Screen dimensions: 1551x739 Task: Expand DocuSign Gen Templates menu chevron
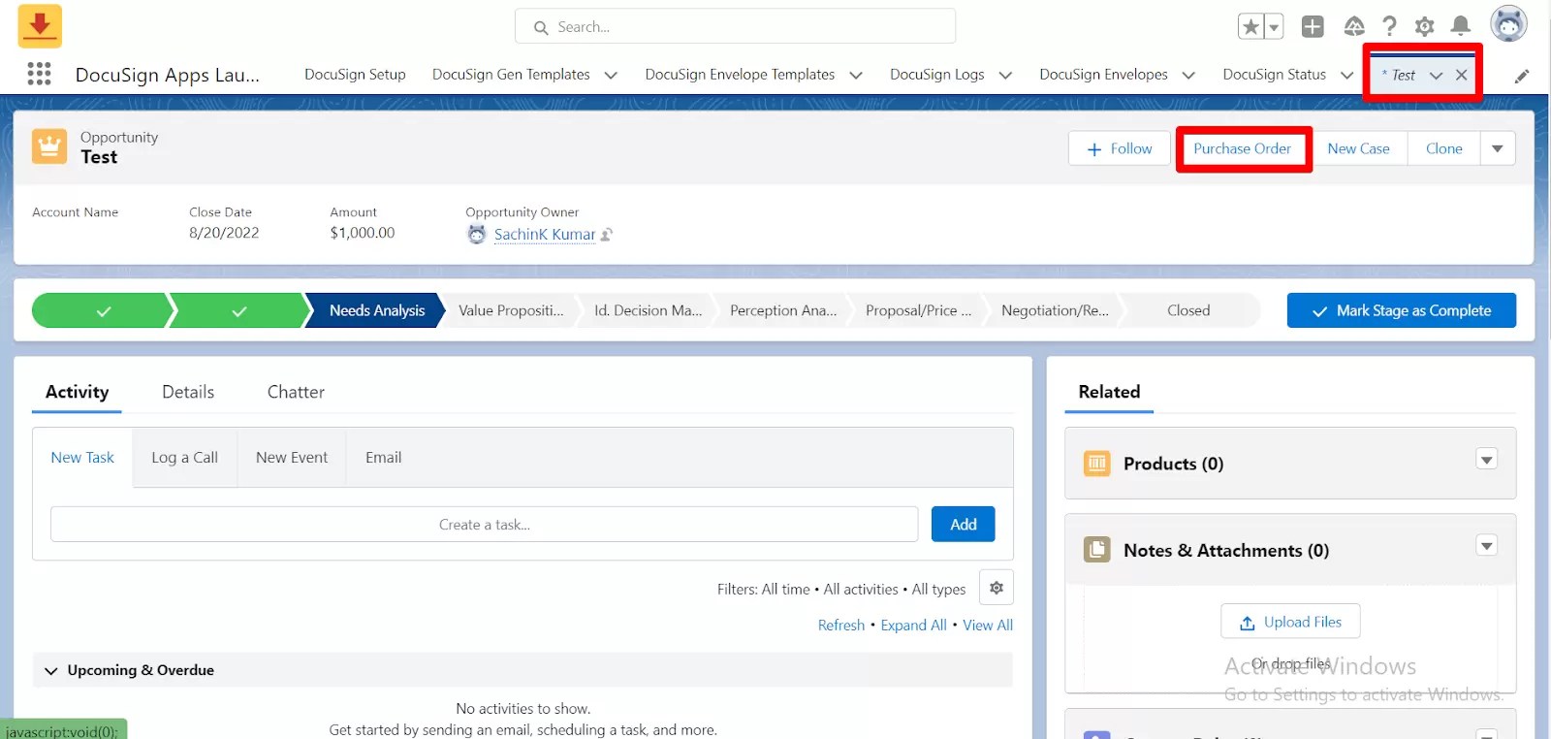click(x=611, y=75)
